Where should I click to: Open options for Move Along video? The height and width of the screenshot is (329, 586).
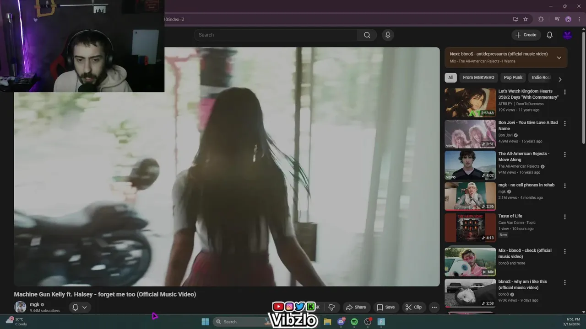(564, 154)
